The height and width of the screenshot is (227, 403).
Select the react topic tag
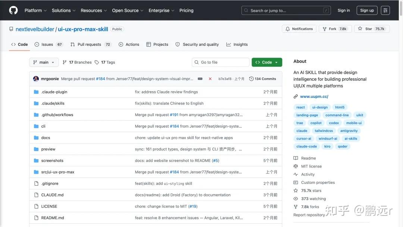point(300,107)
